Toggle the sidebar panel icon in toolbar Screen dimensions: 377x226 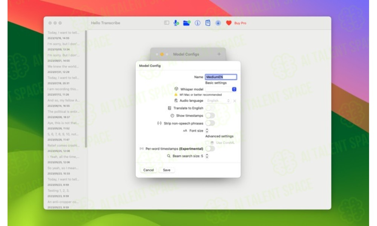coord(166,23)
